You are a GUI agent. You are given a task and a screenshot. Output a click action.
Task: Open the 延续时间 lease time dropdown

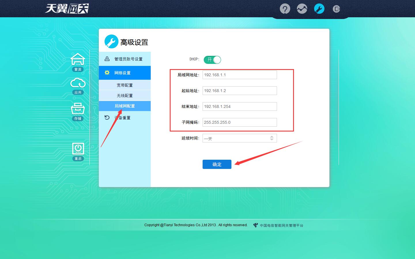tap(240, 138)
